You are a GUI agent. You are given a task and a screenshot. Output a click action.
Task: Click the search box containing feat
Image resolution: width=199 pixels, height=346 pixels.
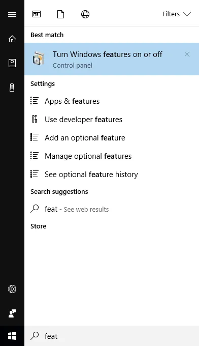112,336
